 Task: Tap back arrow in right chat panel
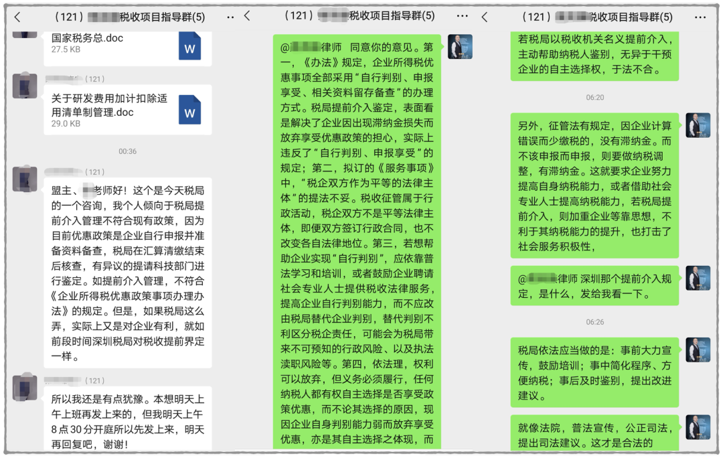click(x=485, y=17)
